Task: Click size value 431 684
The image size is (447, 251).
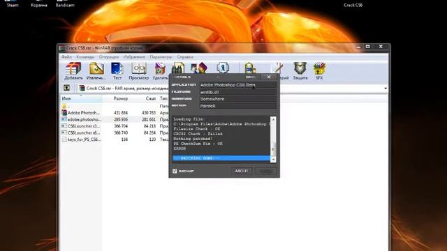Action: coord(121,113)
